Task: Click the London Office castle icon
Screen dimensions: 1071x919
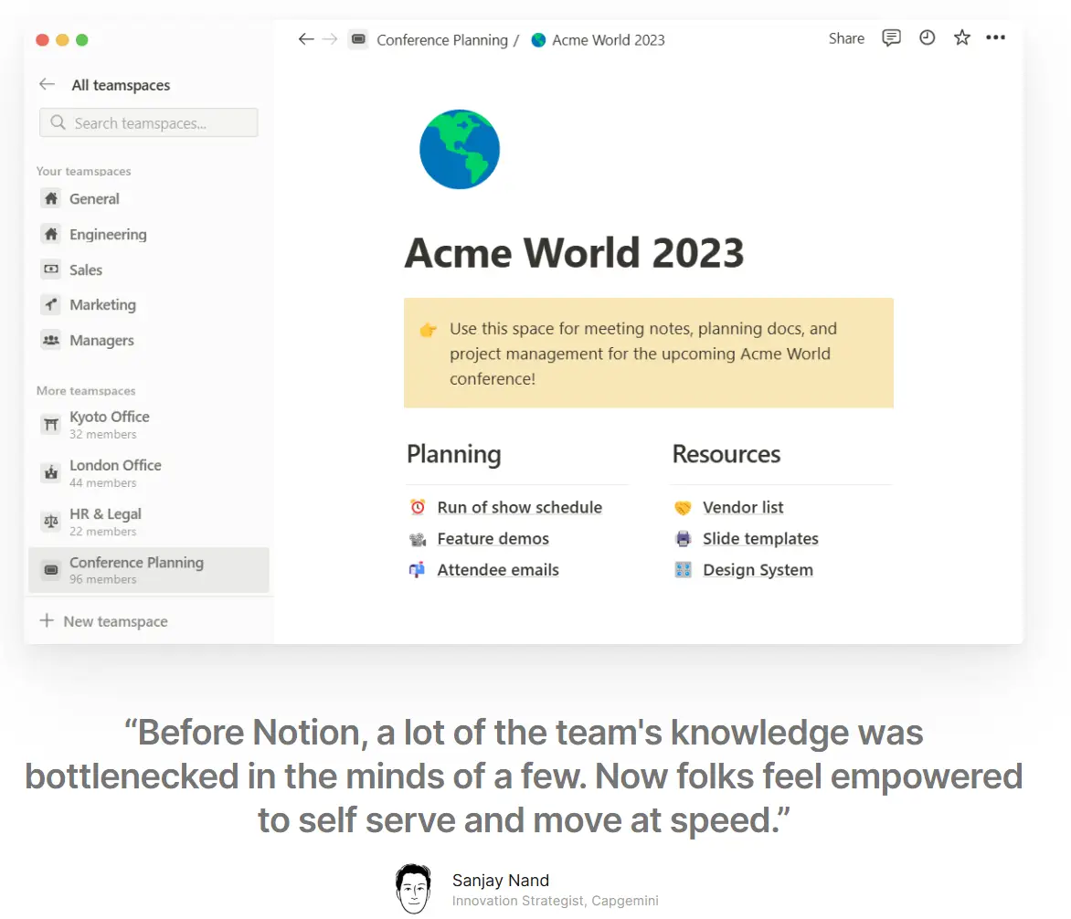Action: point(51,472)
